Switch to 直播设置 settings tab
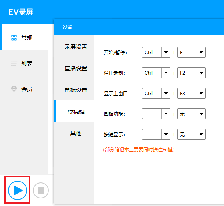Image resolution: width=224 pixels, height=206 pixels. 74,68
